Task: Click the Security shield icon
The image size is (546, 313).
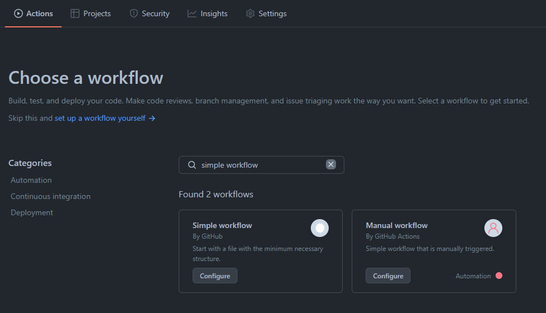Action: 134,13
